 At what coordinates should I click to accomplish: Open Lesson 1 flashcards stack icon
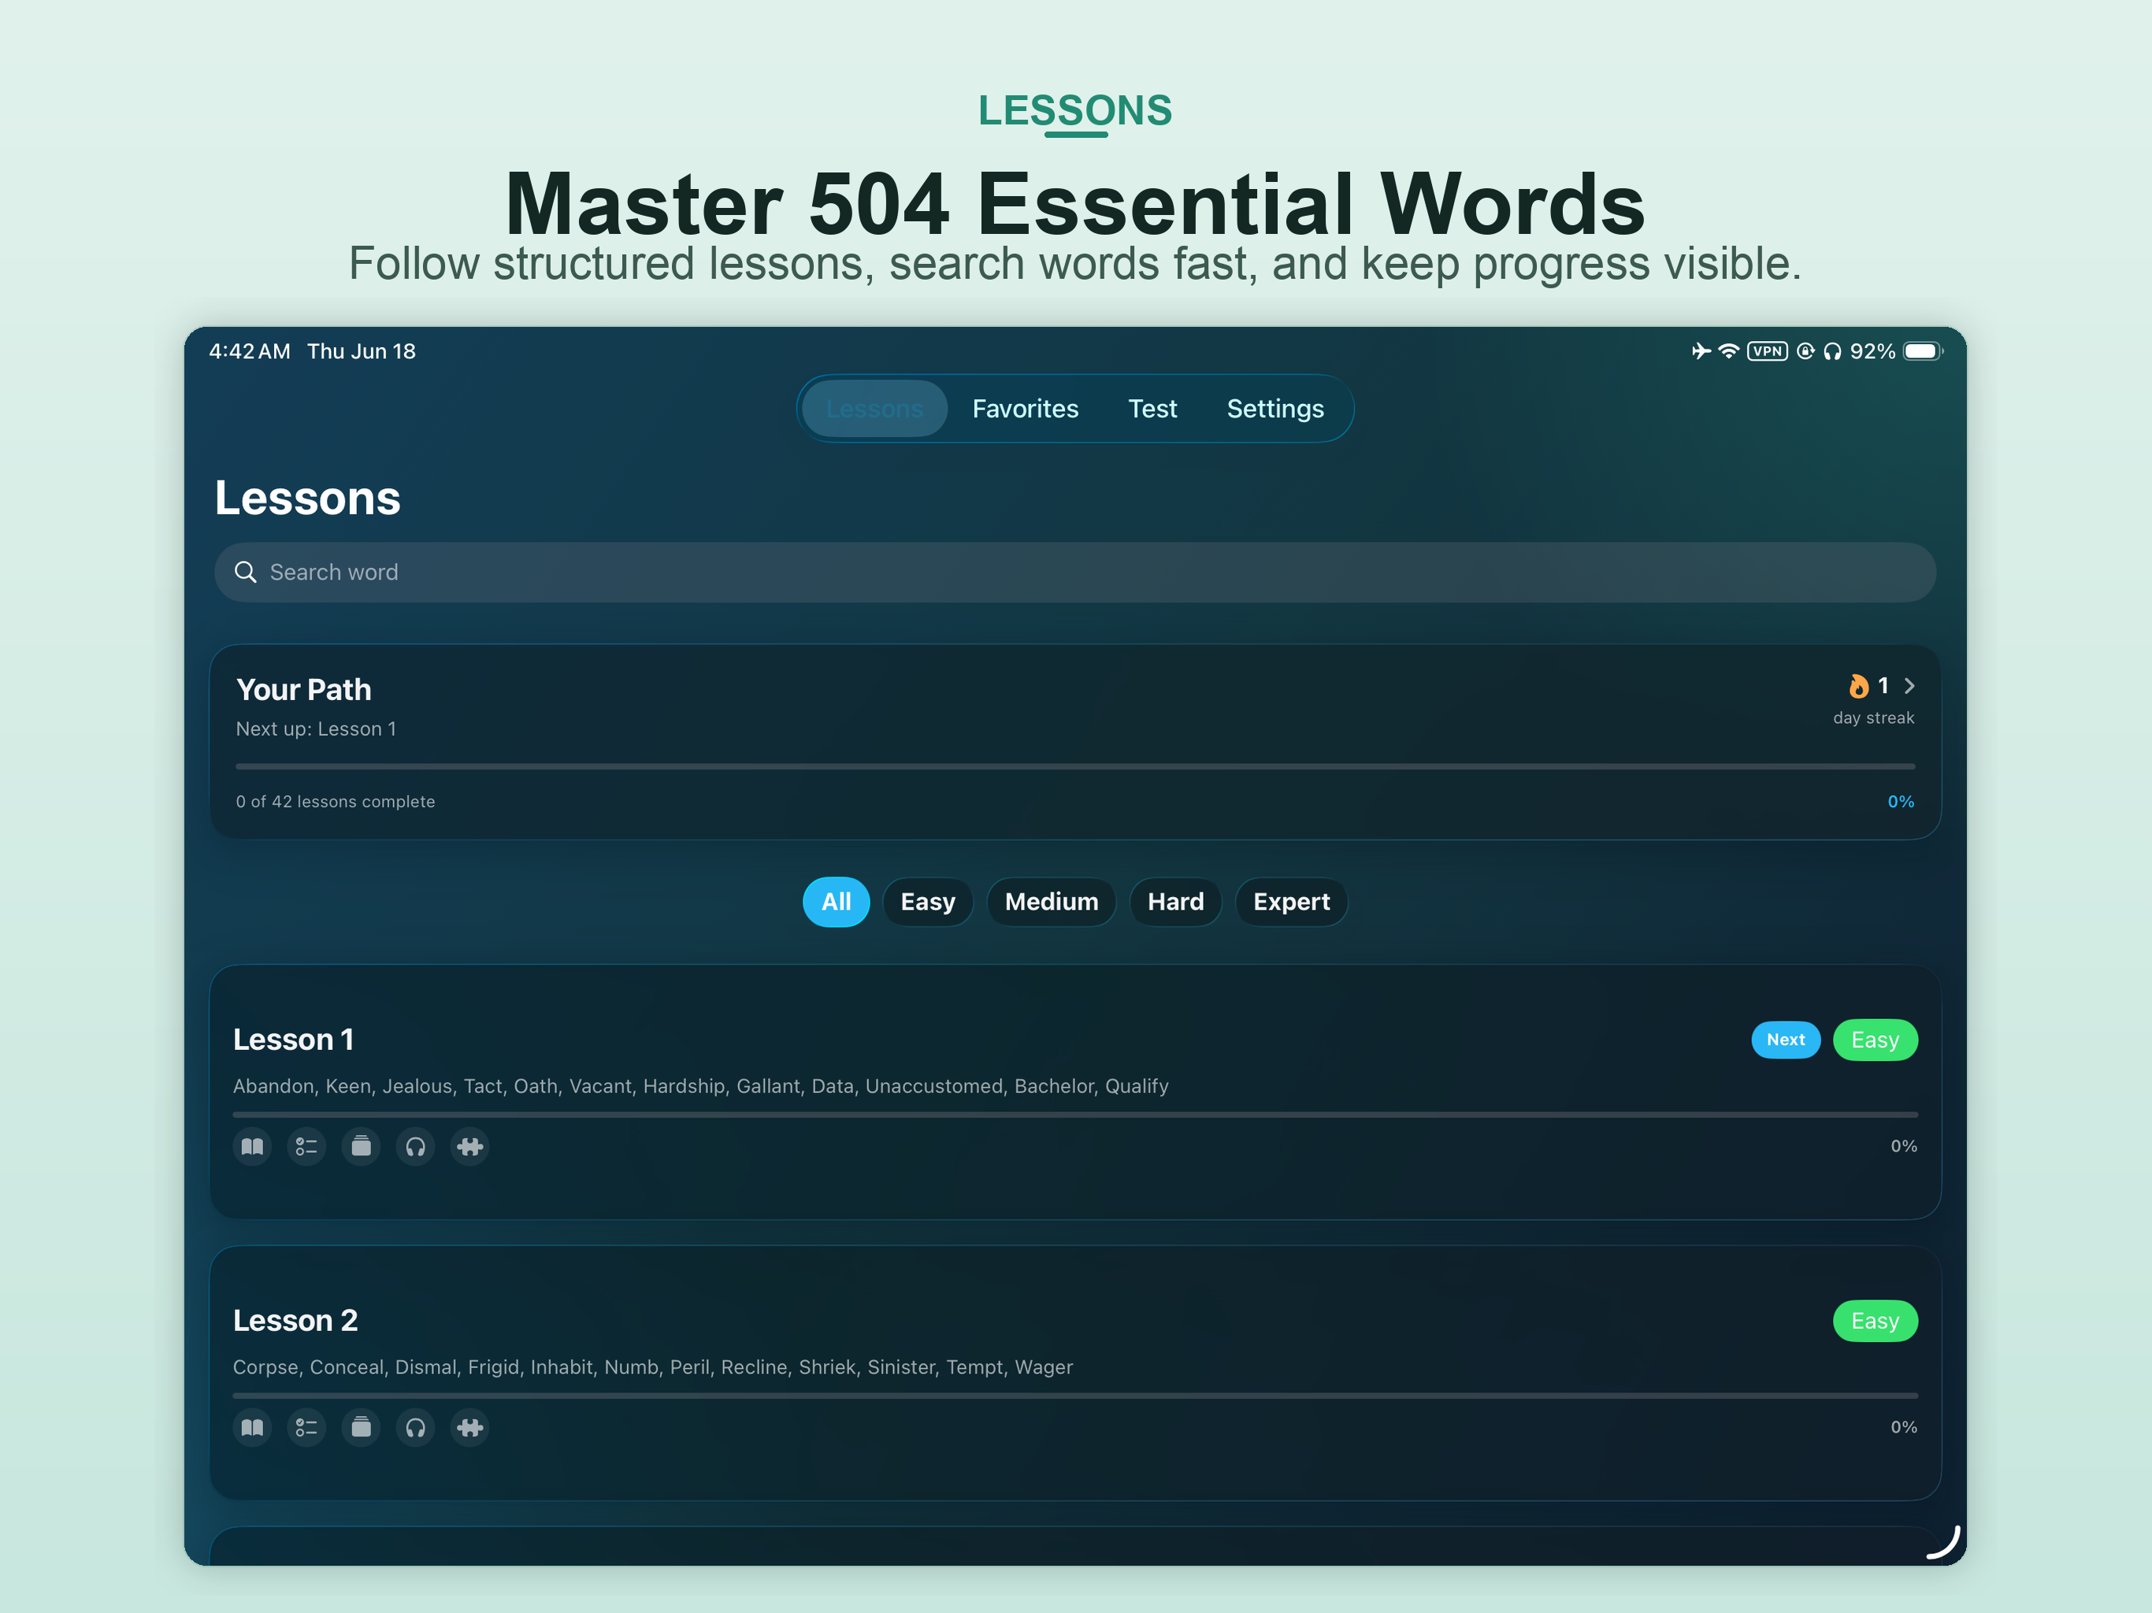tap(361, 1146)
